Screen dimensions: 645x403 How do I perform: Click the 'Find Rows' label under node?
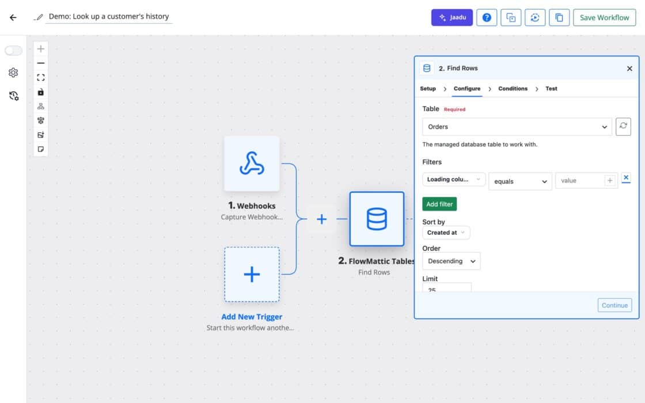[x=374, y=272]
